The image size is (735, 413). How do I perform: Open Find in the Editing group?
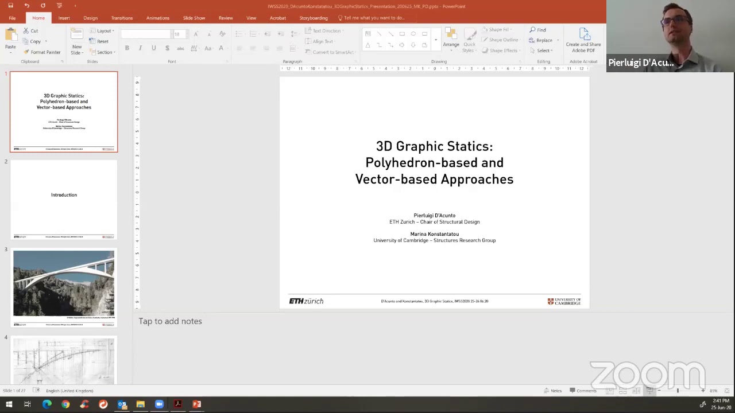click(538, 30)
